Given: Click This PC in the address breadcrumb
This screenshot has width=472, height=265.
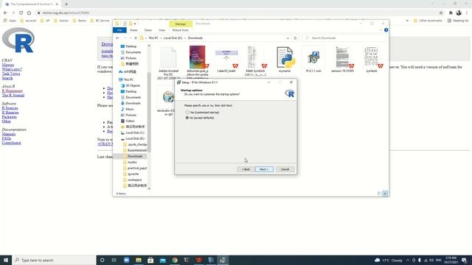Looking at the screenshot, I should (153, 38).
